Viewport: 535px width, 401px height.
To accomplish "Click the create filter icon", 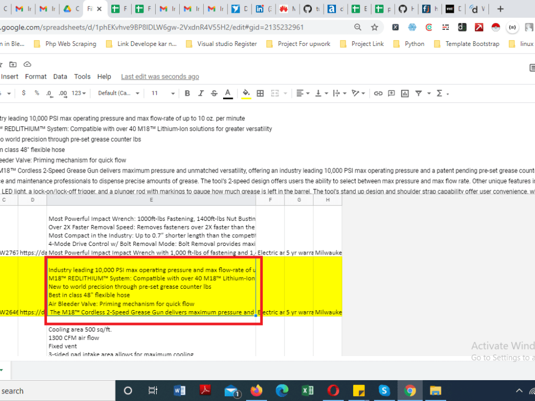I will pyautogui.click(x=418, y=93).
